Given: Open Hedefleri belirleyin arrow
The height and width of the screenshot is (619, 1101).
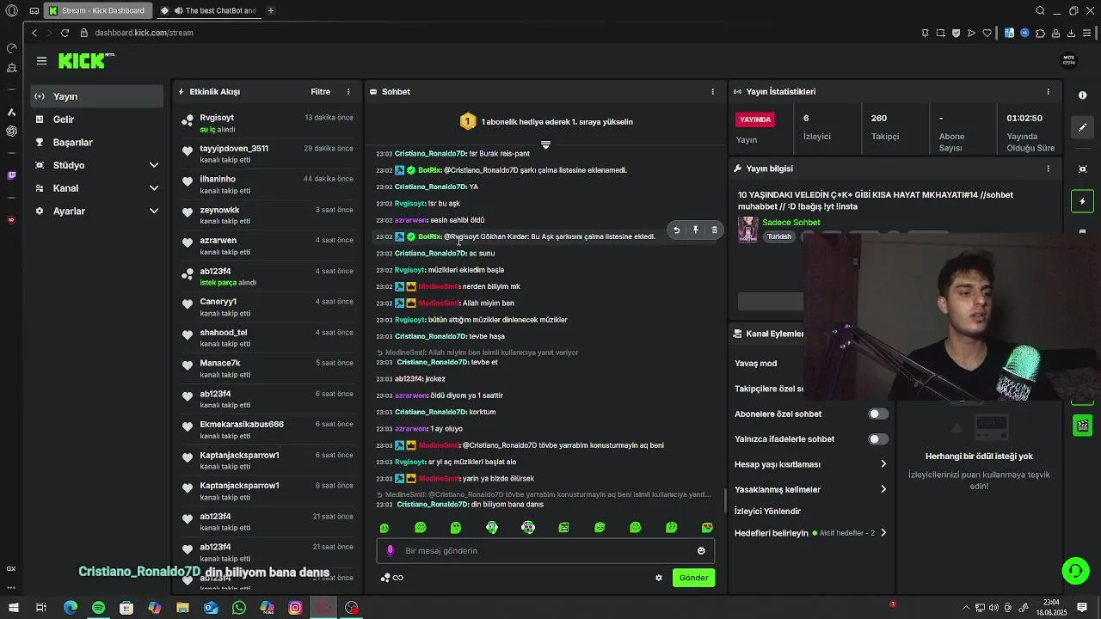Looking at the screenshot, I should tap(883, 533).
